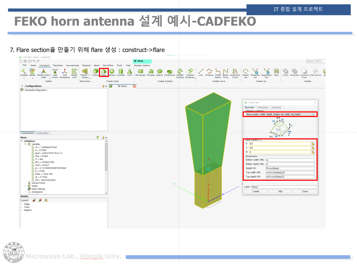Filter the Items tree with funnel icon
The image size is (357, 264).
(98, 138)
